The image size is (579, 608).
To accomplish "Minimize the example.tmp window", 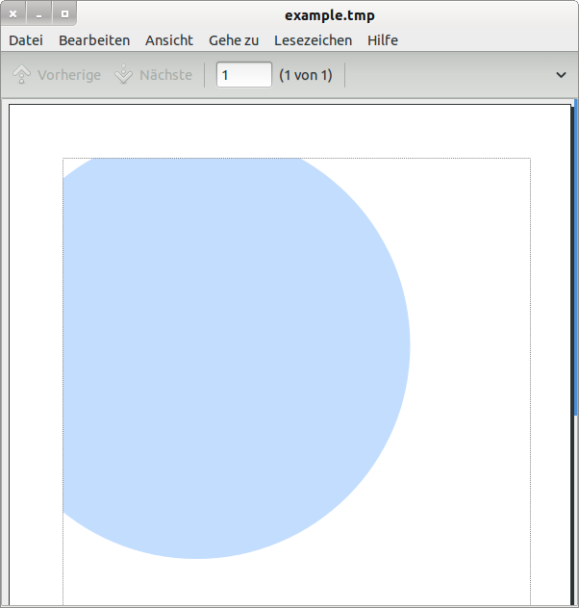I will click(x=38, y=14).
